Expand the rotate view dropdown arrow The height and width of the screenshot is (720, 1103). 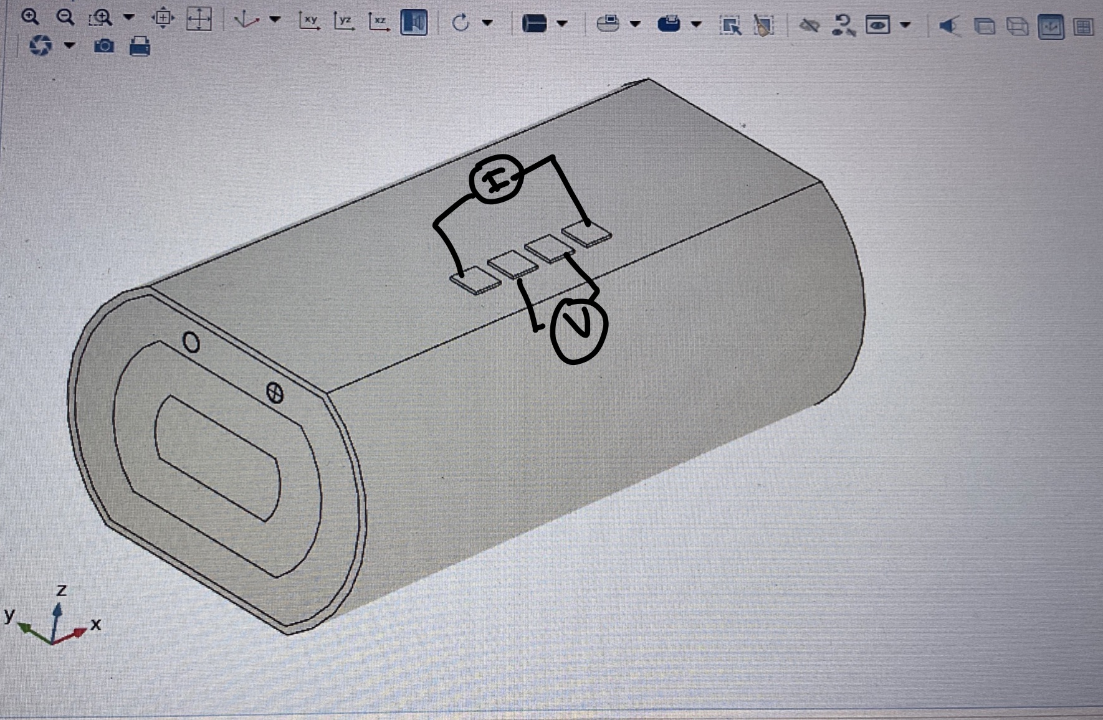pos(488,23)
